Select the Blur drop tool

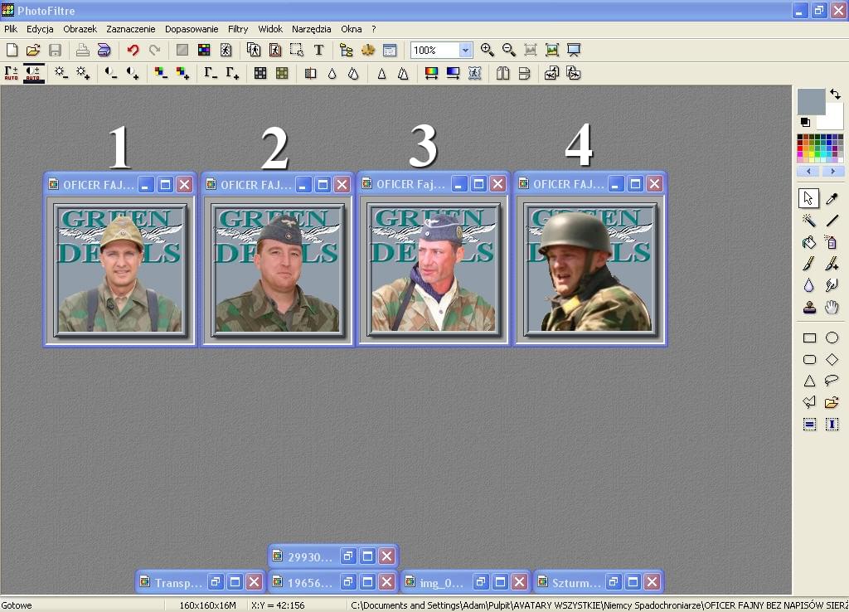click(x=809, y=285)
